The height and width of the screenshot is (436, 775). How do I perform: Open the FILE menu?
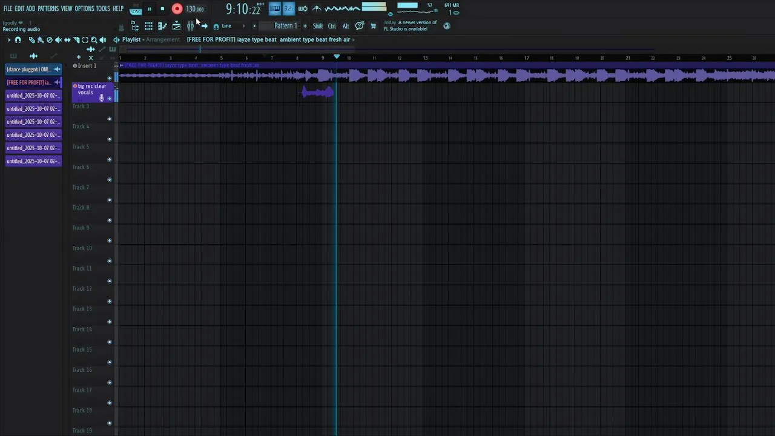coord(8,8)
